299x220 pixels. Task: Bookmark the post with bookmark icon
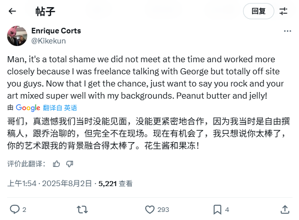[x=217, y=209]
